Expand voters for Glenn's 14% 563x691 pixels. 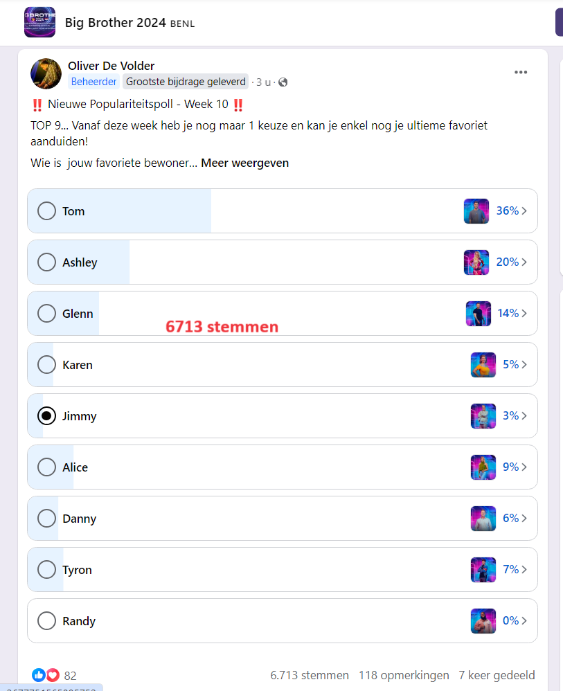coord(512,314)
